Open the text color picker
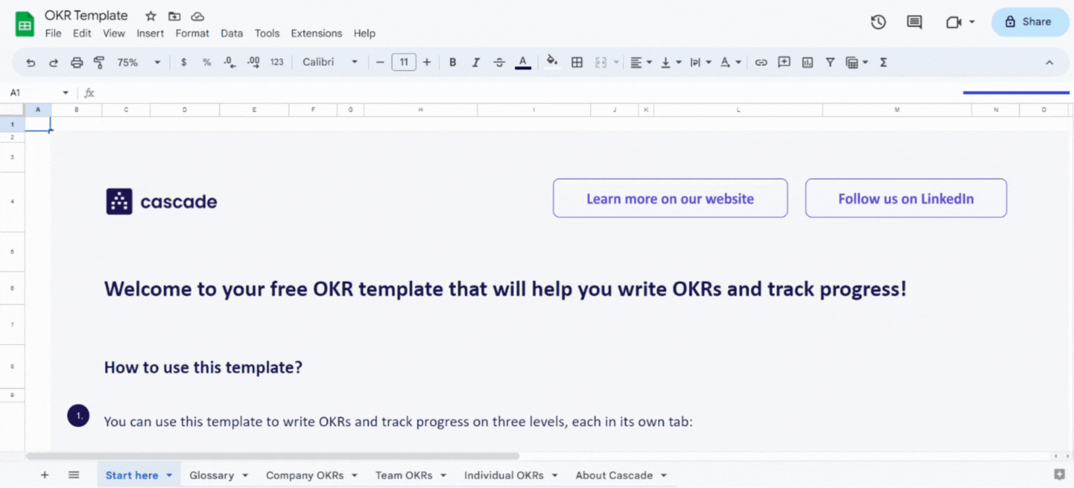Viewport: 1074px width, 488px height. [x=523, y=63]
